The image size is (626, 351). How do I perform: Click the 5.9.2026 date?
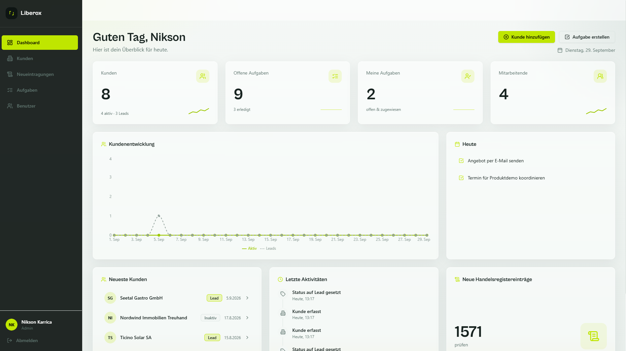tap(233, 298)
